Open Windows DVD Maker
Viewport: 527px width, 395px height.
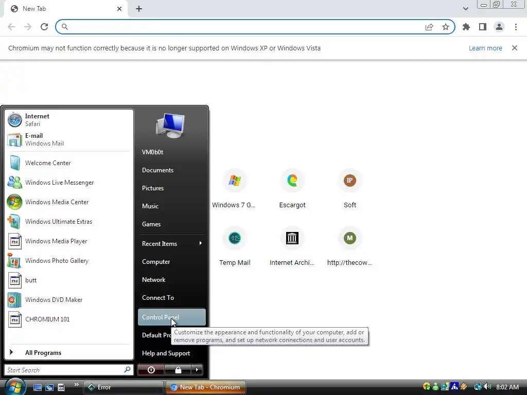click(x=69, y=300)
